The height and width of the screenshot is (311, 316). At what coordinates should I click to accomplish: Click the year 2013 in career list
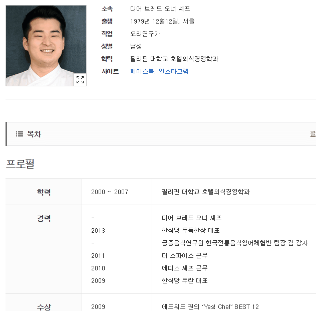98,230
